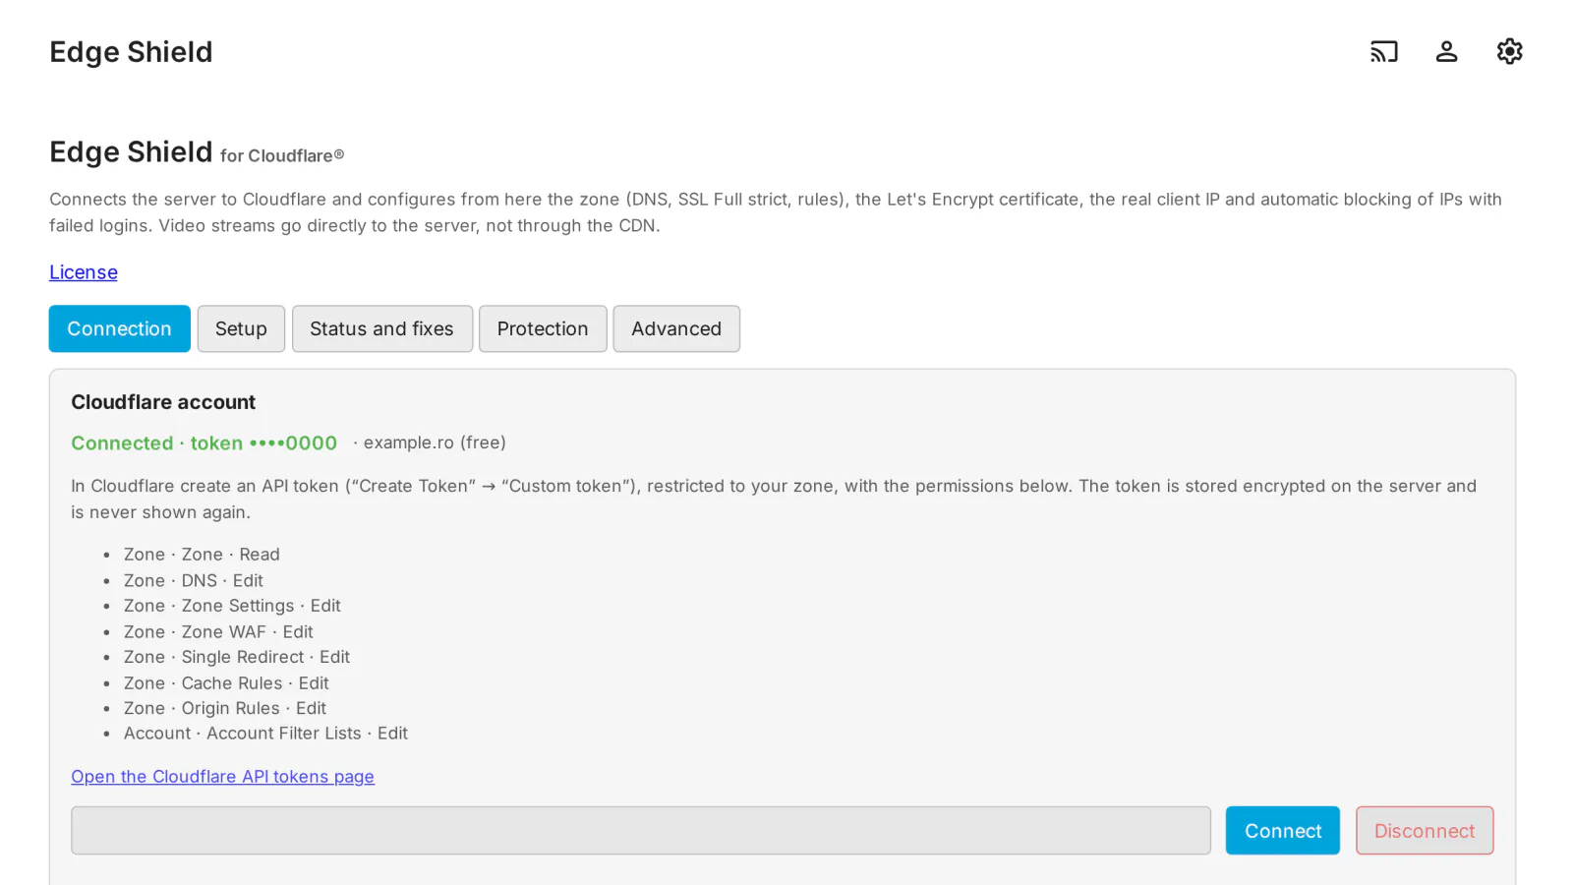Click the Disconnect button
Image resolution: width=1573 pixels, height=885 pixels.
coord(1425,831)
